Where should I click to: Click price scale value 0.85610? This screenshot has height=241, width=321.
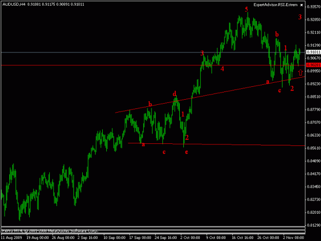tap(314, 148)
